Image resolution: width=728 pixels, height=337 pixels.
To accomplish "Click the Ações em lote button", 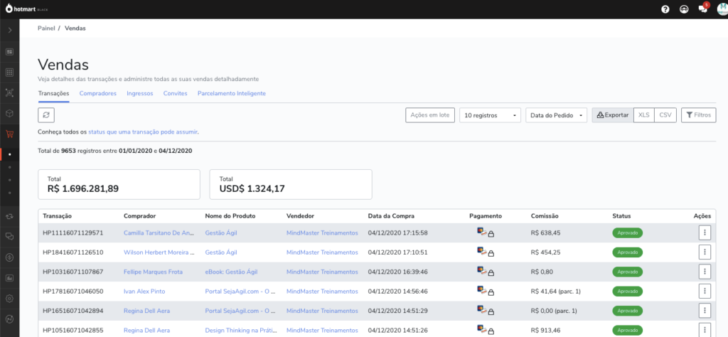I will (430, 115).
